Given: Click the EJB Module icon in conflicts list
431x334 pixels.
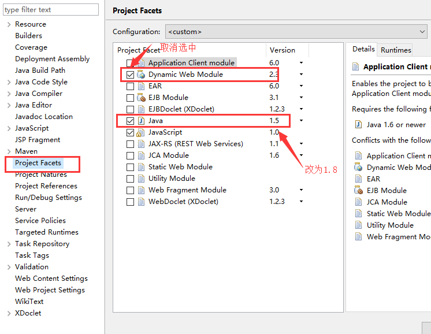Looking at the screenshot, I should (358, 190).
